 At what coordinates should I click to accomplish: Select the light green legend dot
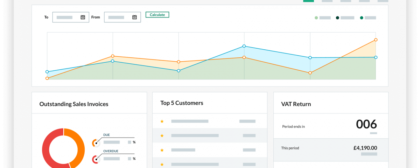(316, 17)
